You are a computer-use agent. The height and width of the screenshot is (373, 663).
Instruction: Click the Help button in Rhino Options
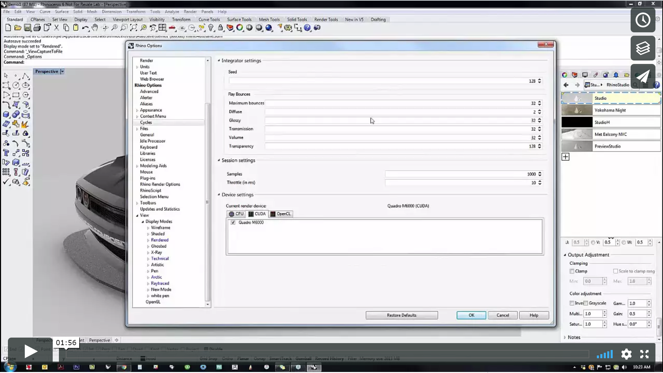tap(534, 315)
